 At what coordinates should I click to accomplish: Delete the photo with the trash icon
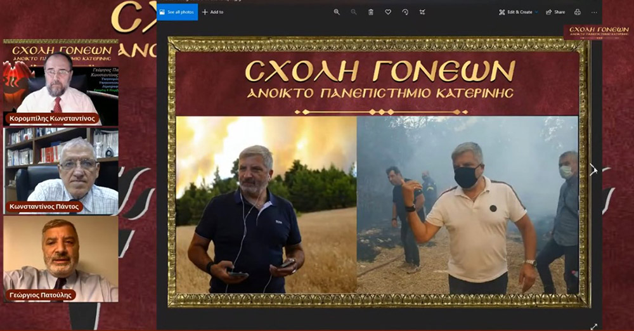371,12
